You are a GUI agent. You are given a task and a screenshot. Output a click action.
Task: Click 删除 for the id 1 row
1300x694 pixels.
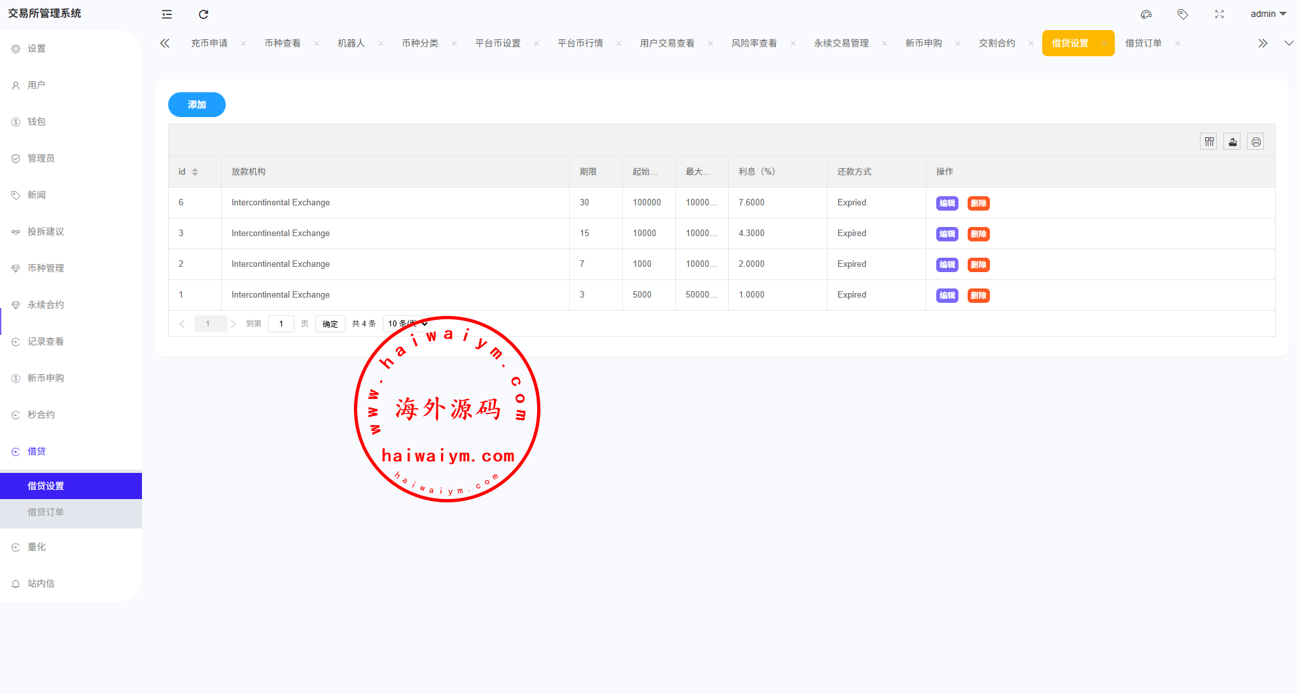tap(978, 296)
